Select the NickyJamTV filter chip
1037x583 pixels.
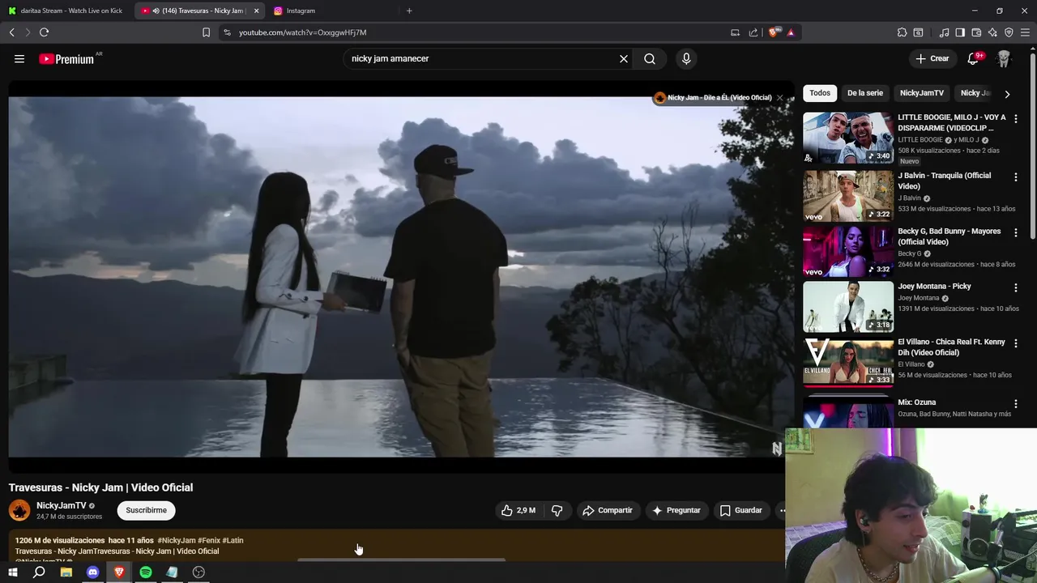click(921, 93)
